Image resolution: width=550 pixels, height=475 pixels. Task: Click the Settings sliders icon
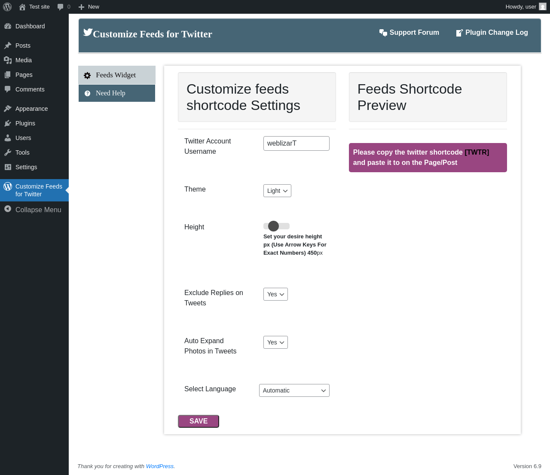[x=8, y=167]
